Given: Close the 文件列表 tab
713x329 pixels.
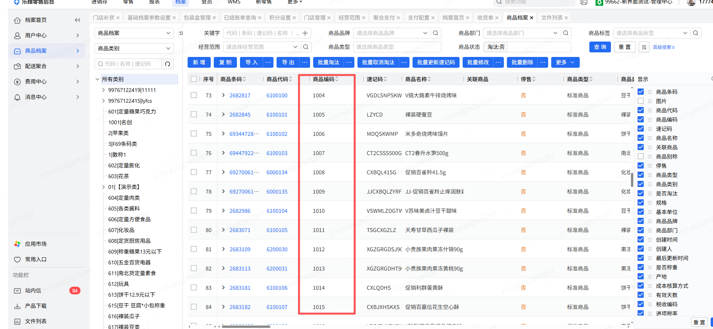Looking at the screenshot, I should tap(566, 18).
